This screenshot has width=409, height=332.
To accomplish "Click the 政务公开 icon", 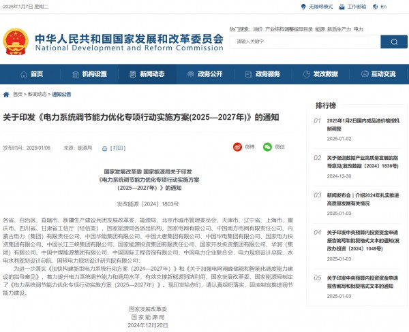I will click(191, 74).
